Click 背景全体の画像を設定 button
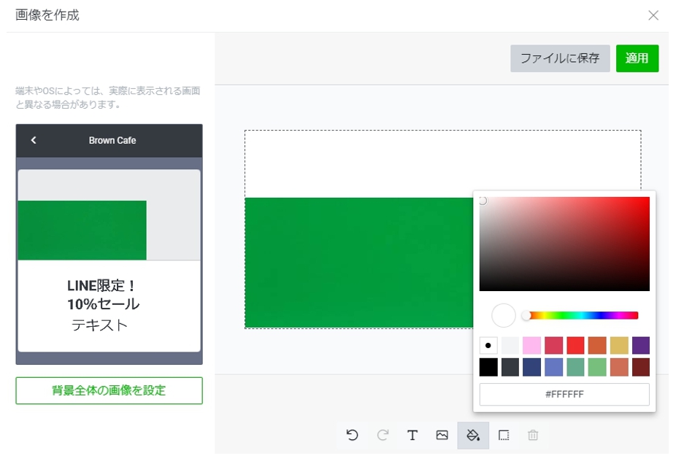The image size is (676, 464). coord(109,390)
